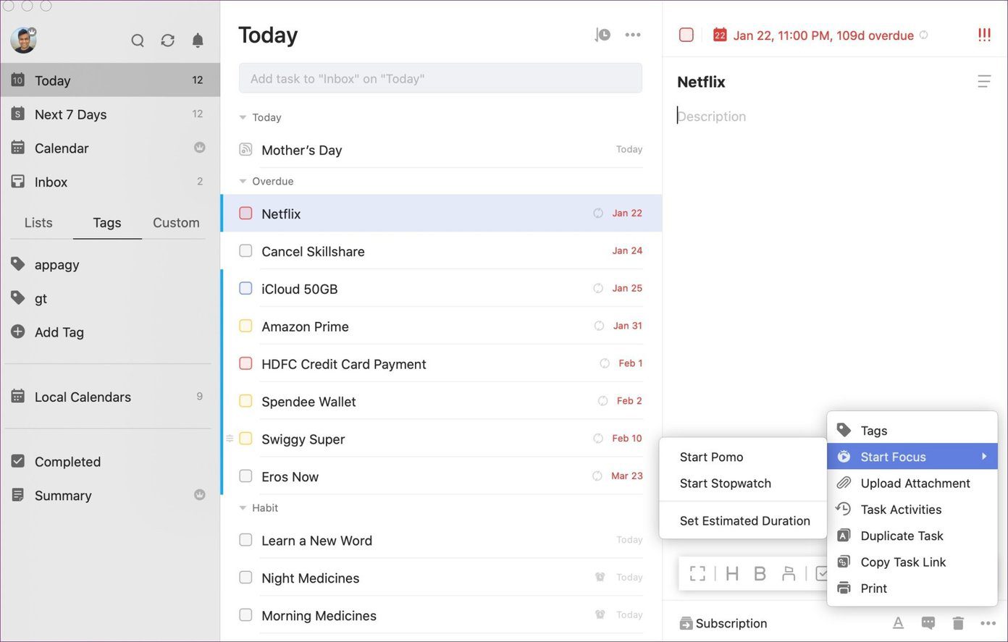Check off Spendee Wallet task

tap(245, 401)
